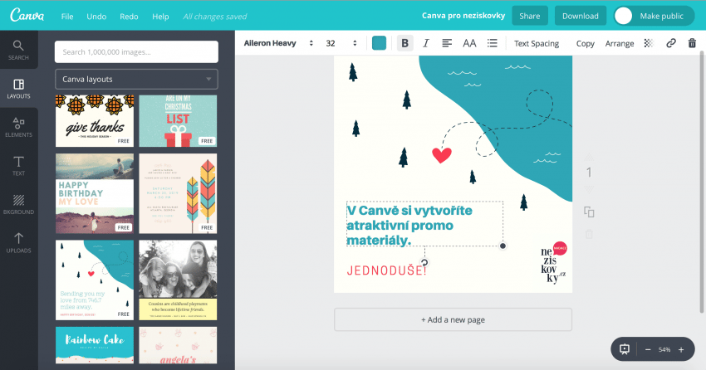Viewport: 706px width, 370px height.
Task: Open the Bkground sidebar tab
Action: tap(18, 205)
